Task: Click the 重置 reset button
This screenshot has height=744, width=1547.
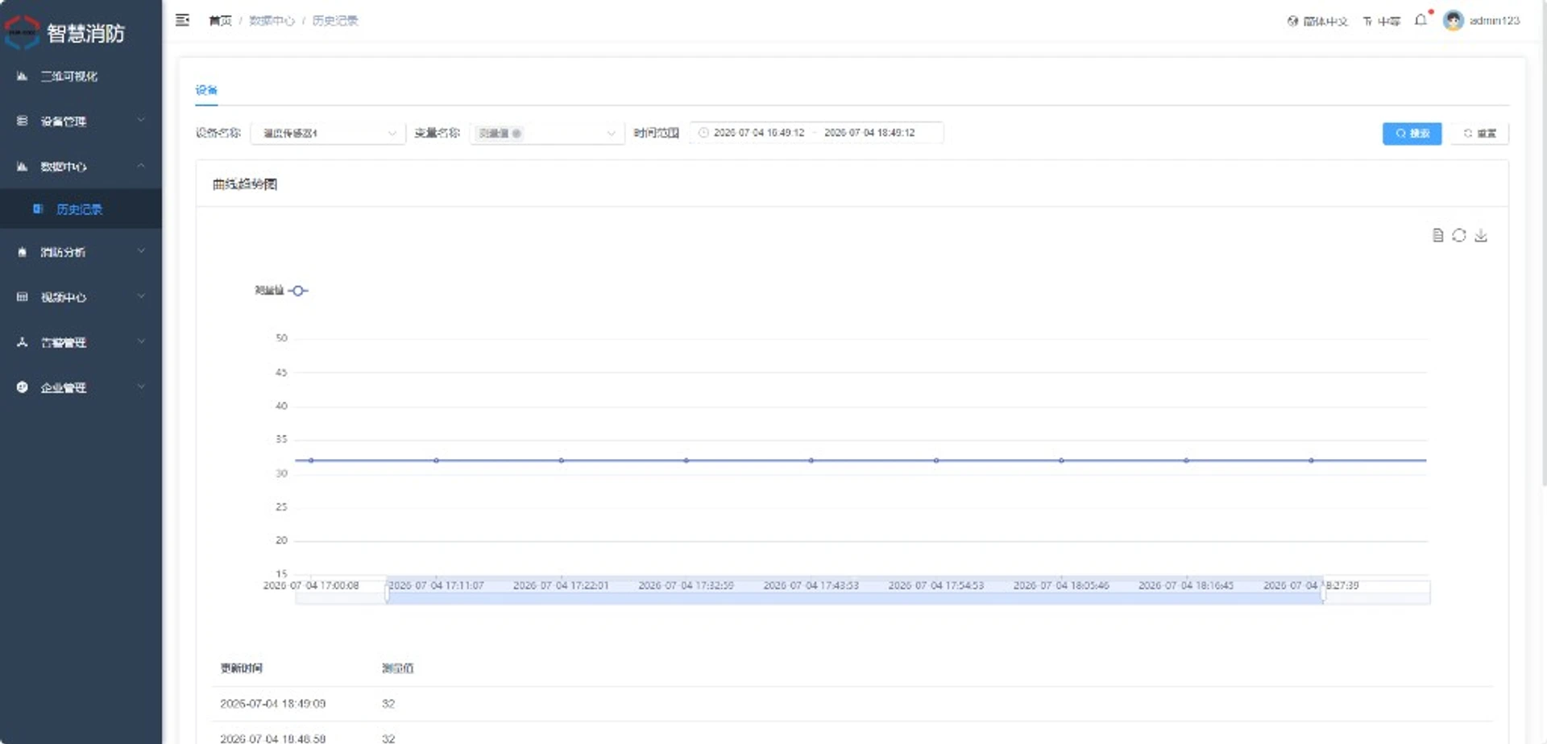Action: click(x=1480, y=133)
